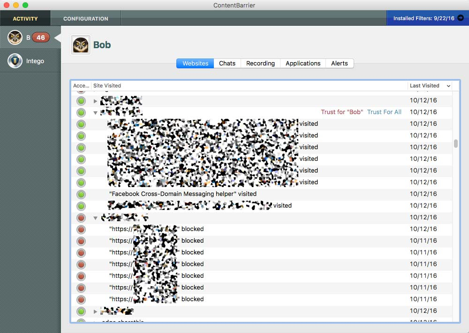This screenshot has width=469, height=333.
Task: Collapse the expanded site with Trust links
Action: pyautogui.click(x=95, y=113)
